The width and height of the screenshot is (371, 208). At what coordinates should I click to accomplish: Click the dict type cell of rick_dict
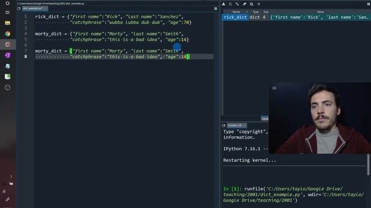coord(254,17)
